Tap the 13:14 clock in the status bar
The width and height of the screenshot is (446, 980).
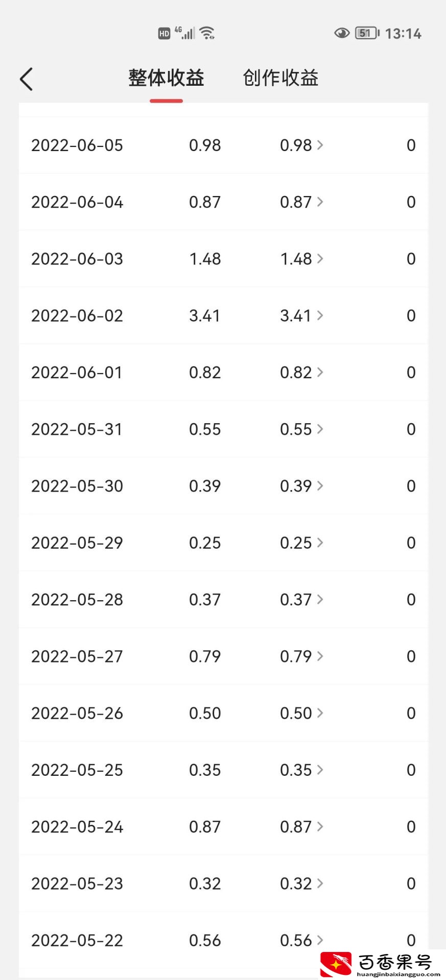pos(403,34)
